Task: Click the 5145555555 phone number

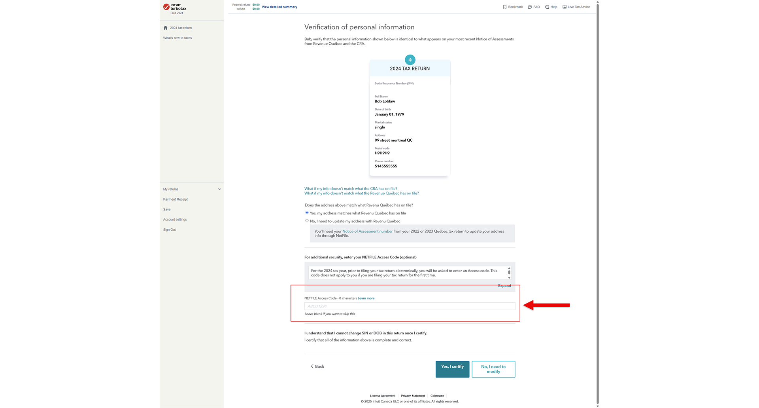Action: click(x=386, y=166)
